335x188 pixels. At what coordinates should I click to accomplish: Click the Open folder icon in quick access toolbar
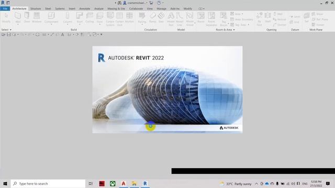(4, 34)
